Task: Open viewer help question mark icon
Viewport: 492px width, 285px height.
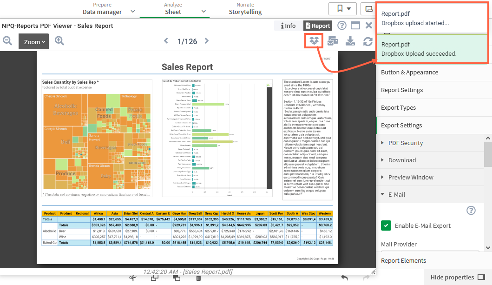Action: pyautogui.click(x=341, y=26)
